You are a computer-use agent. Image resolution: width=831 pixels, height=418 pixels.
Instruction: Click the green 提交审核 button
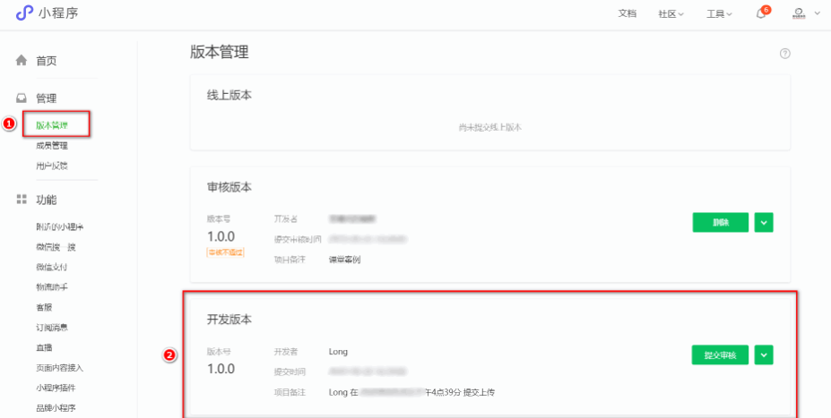pyautogui.click(x=720, y=355)
